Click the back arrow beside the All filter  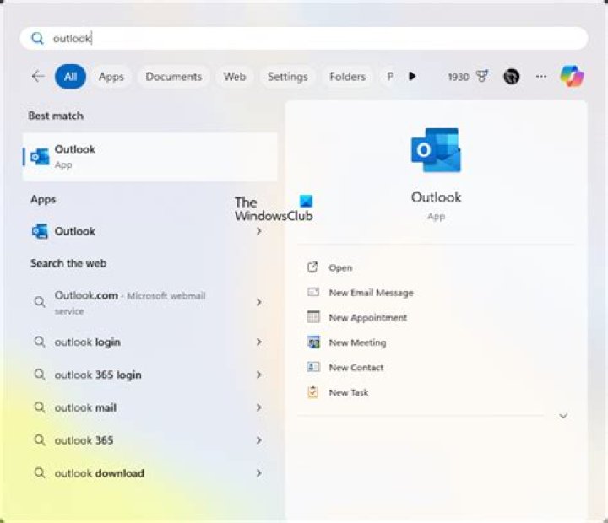coord(38,76)
